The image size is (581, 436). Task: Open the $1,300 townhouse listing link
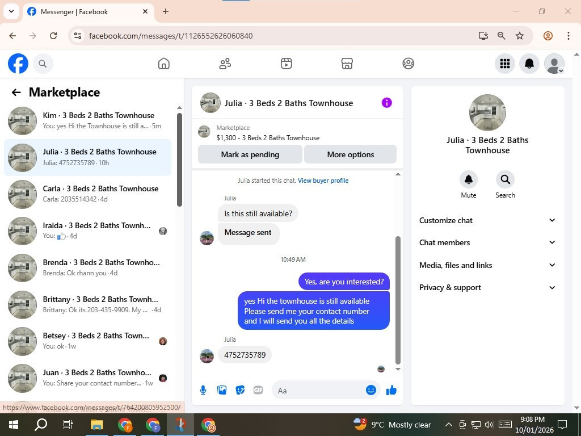click(x=268, y=137)
